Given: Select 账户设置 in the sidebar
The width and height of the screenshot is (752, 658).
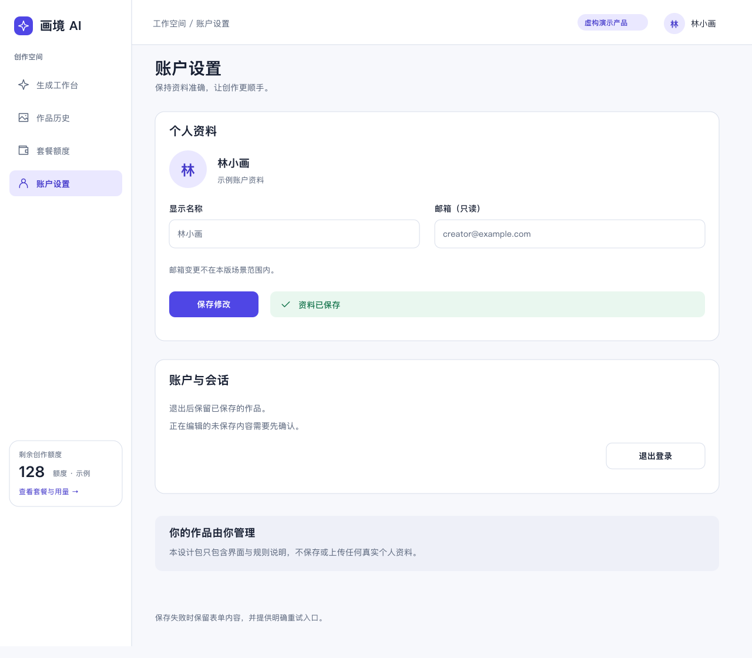Looking at the screenshot, I should [x=66, y=183].
